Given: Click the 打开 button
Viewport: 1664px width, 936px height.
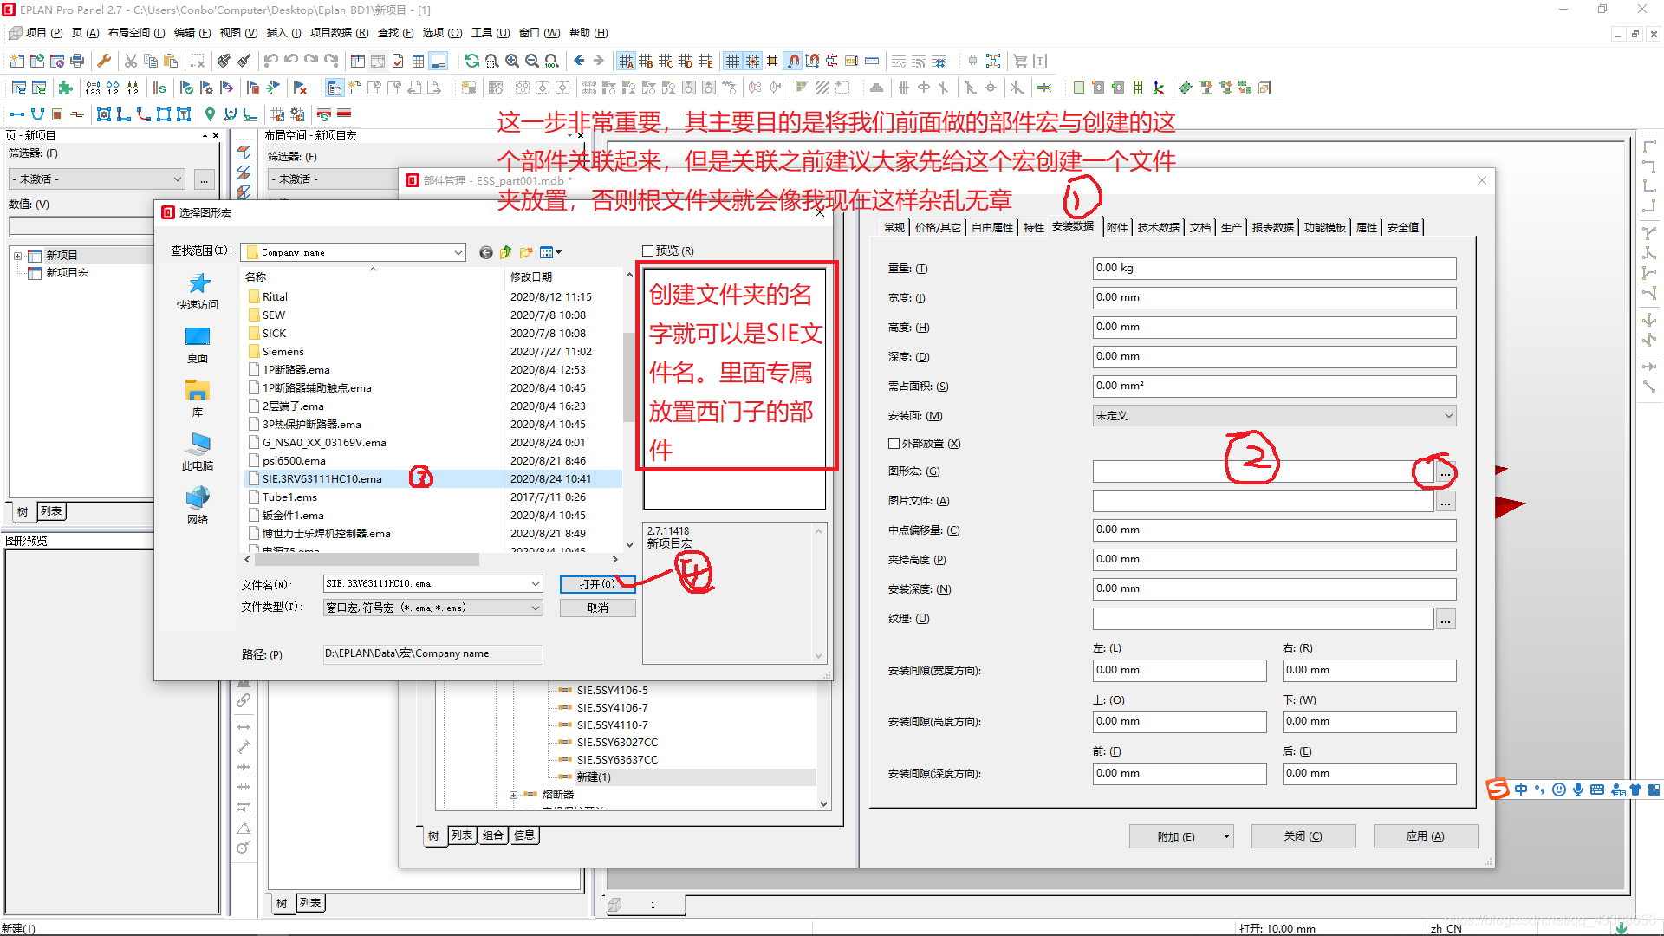Looking at the screenshot, I should (597, 584).
